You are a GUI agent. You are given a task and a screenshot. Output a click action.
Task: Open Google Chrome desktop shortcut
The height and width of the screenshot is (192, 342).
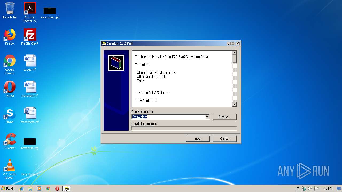coord(10,65)
